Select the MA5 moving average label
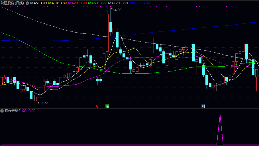Screen dimensions: 259x146 (38, 3)
